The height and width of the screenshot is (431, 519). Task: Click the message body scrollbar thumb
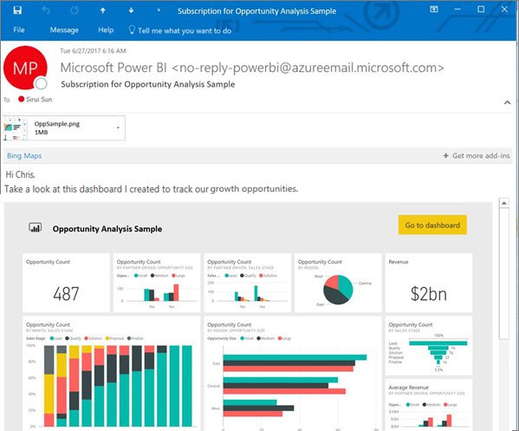[x=503, y=273]
